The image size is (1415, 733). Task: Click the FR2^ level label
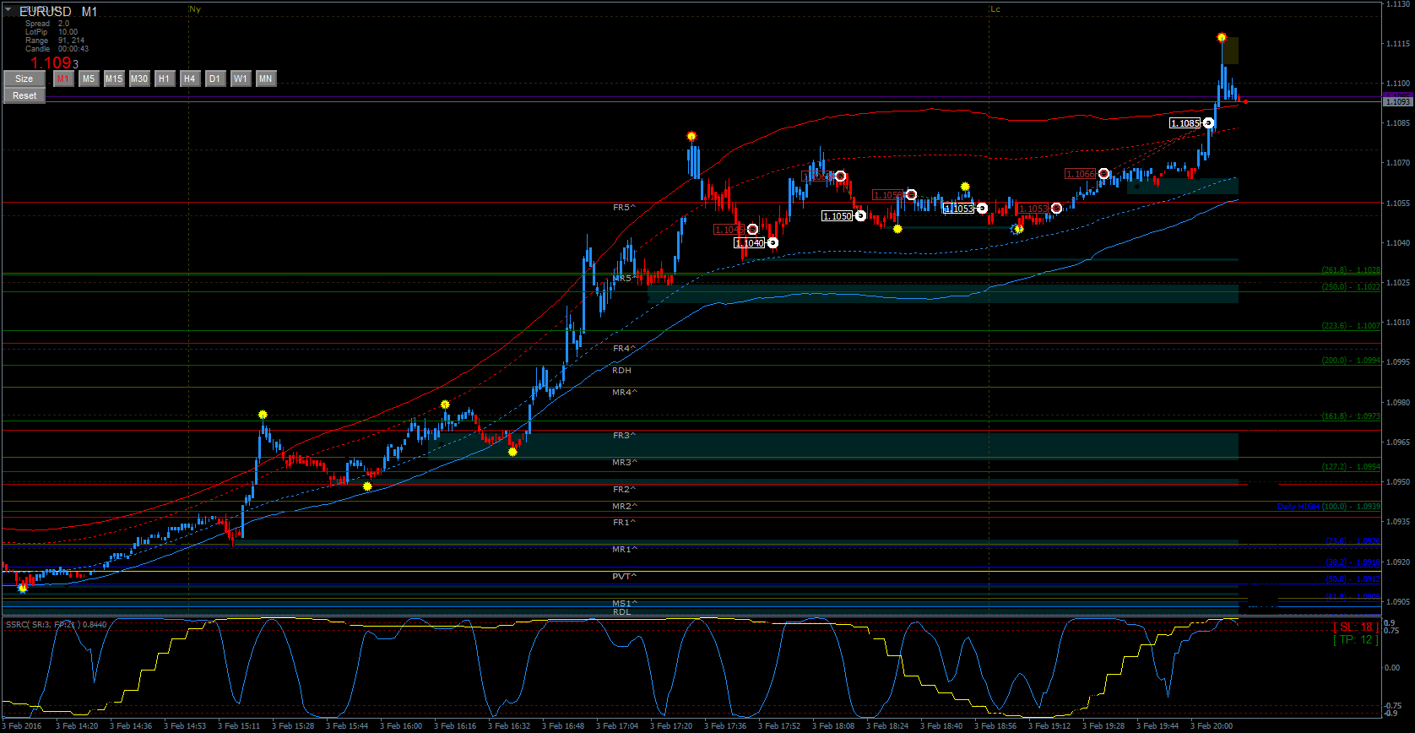pos(624,490)
